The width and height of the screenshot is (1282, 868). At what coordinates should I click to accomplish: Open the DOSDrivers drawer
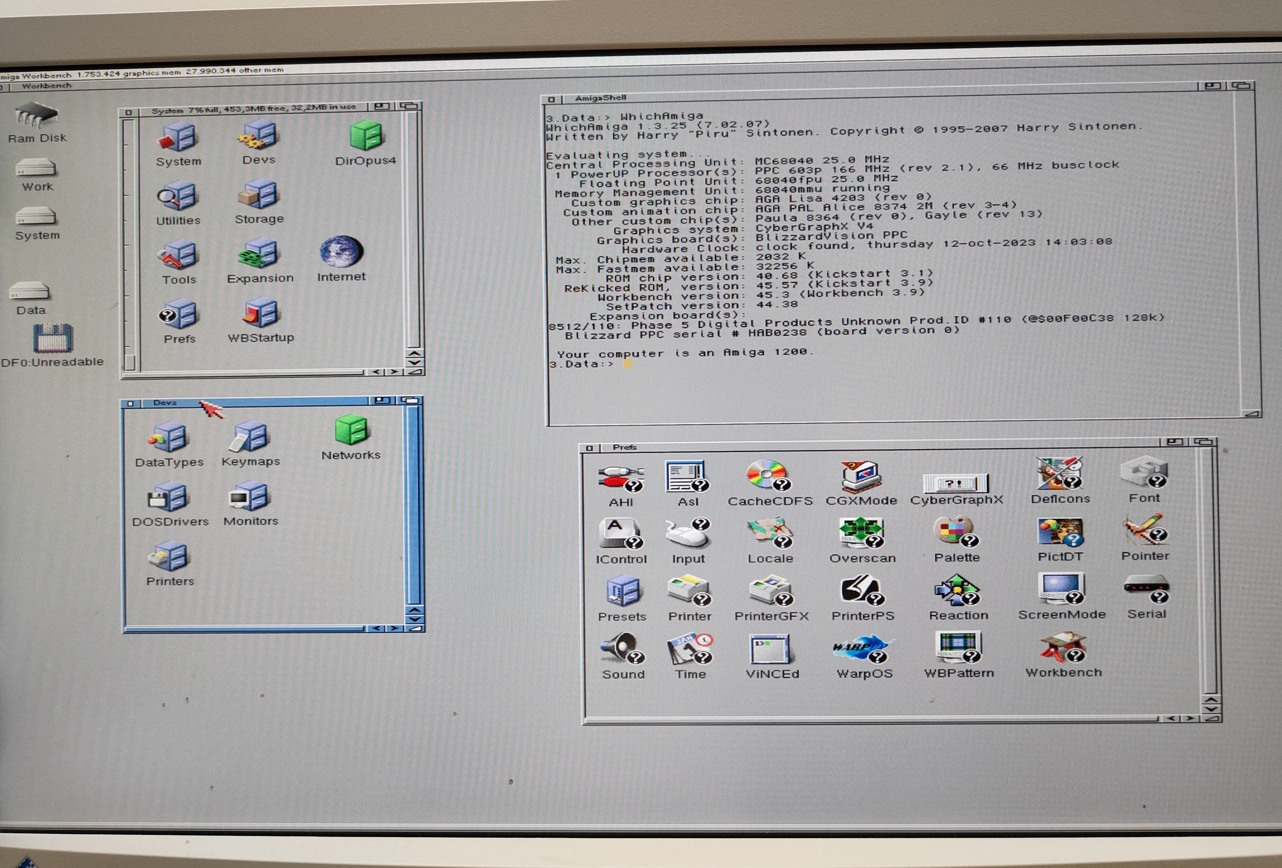[x=168, y=497]
